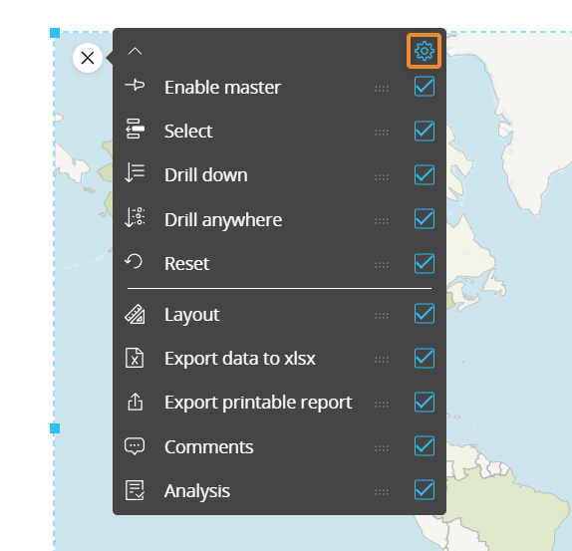Click the Reset circular arrow icon
Screen dimensions: 572x551
134,261
